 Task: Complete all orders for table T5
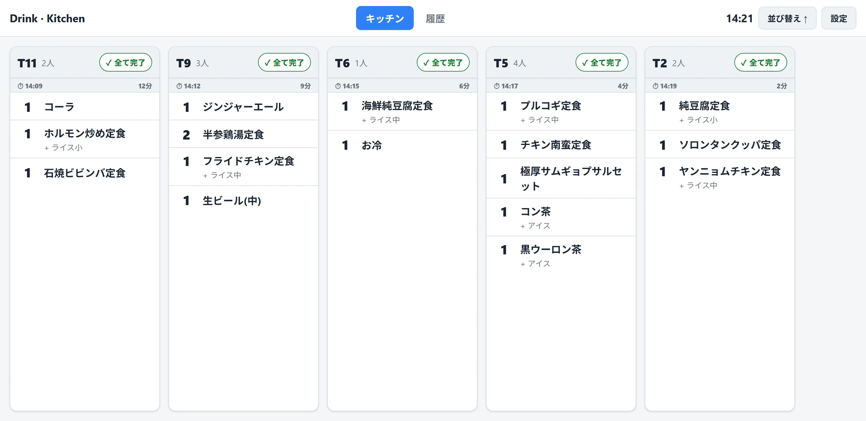tap(601, 63)
